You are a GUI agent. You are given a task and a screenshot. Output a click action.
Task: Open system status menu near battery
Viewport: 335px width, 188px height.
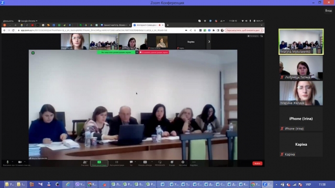(252, 21)
